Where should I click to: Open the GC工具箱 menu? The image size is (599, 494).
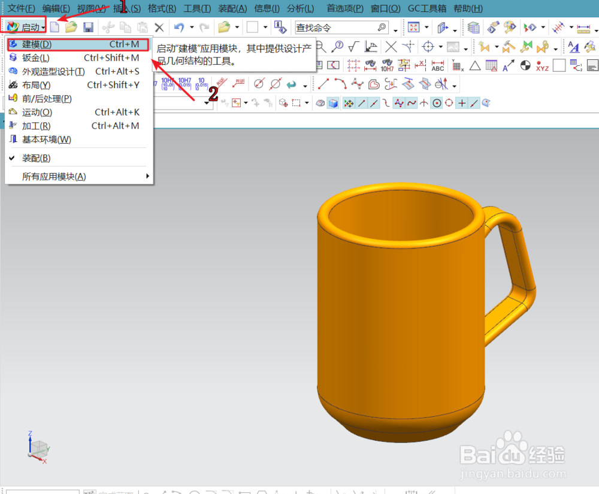click(x=426, y=8)
